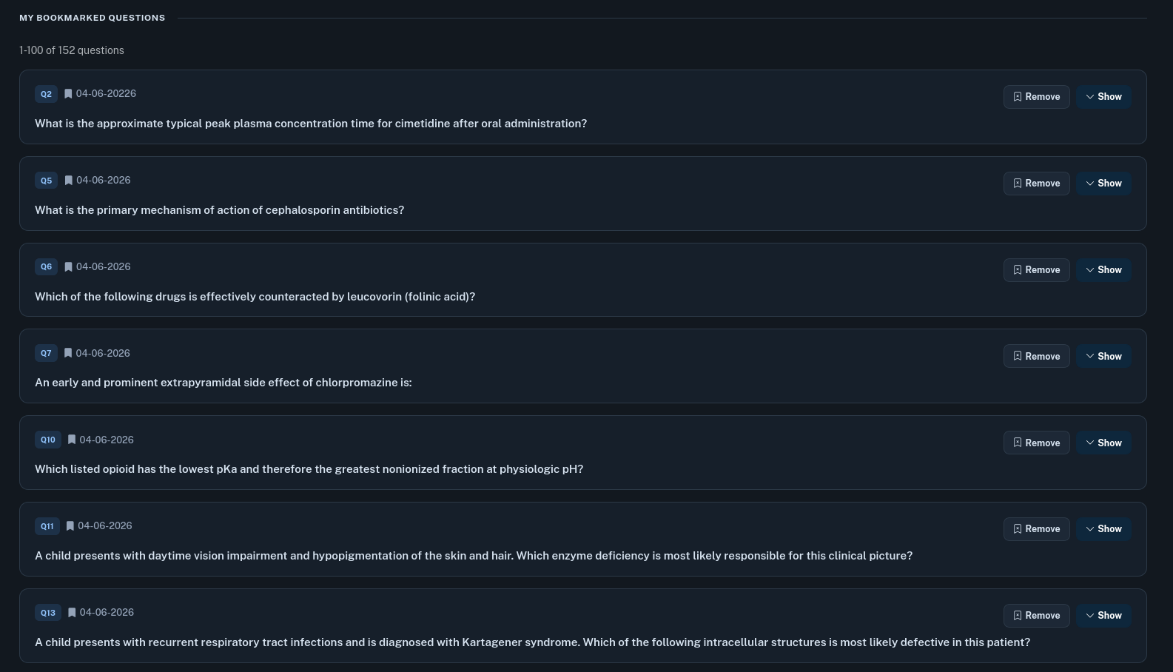This screenshot has width=1173, height=672.
Task: Click the bookmark icon on Q10 card
Action: coord(72,440)
